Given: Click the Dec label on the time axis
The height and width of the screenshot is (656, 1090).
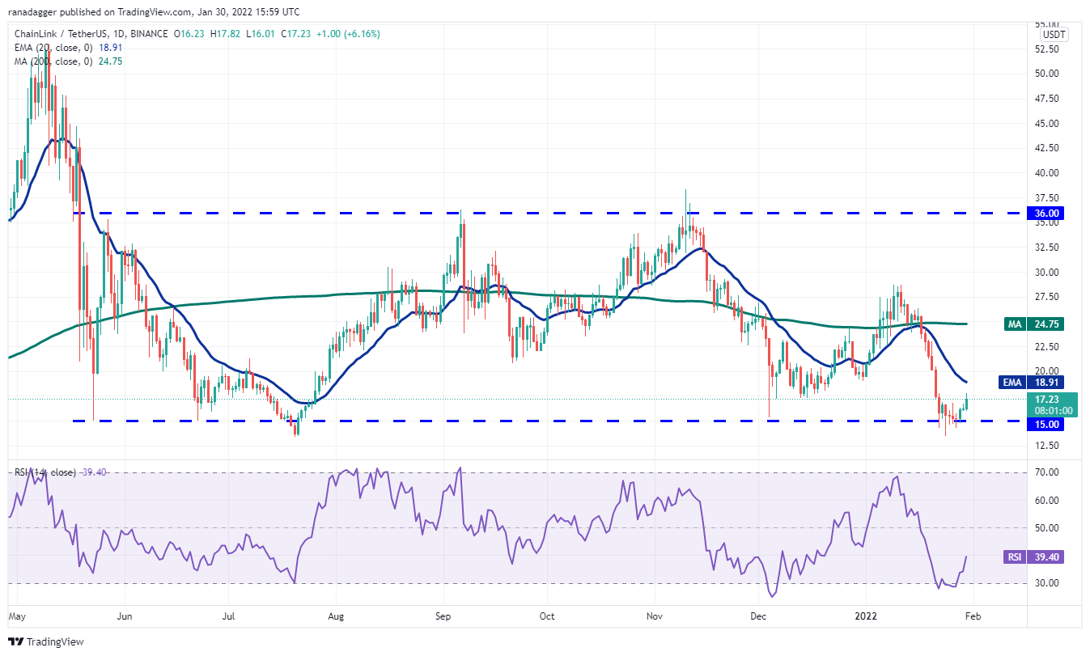Looking at the screenshot, I should click(758, 616).
